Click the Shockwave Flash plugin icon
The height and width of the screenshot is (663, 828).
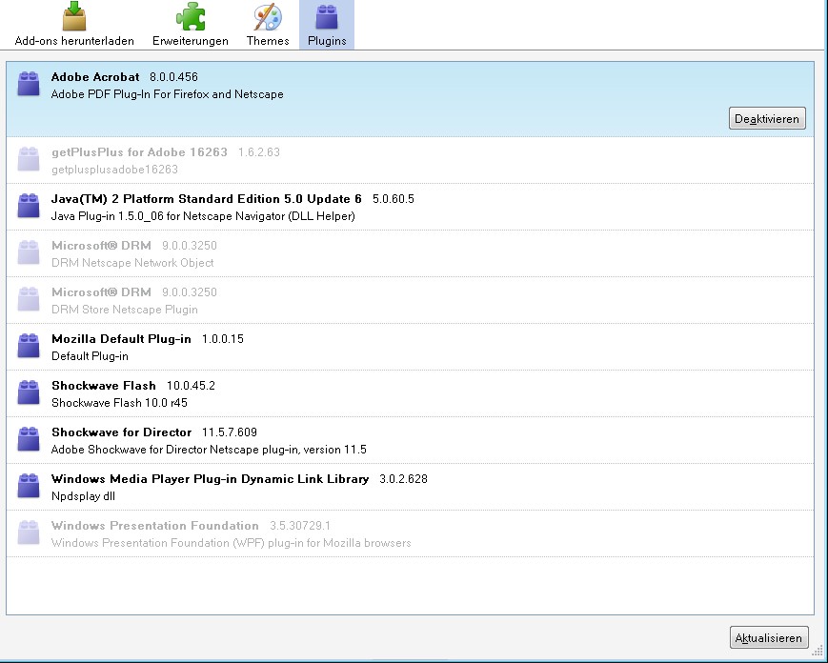pyautogui.click(x=29, y=392)
